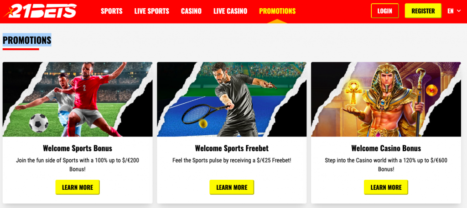Screen dimensions: 467x208
Task: Open the Casino menu item
Action: click(191, 11)
